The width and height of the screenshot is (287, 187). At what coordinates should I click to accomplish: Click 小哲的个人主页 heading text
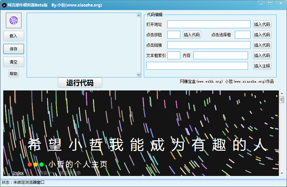point(78,164)
